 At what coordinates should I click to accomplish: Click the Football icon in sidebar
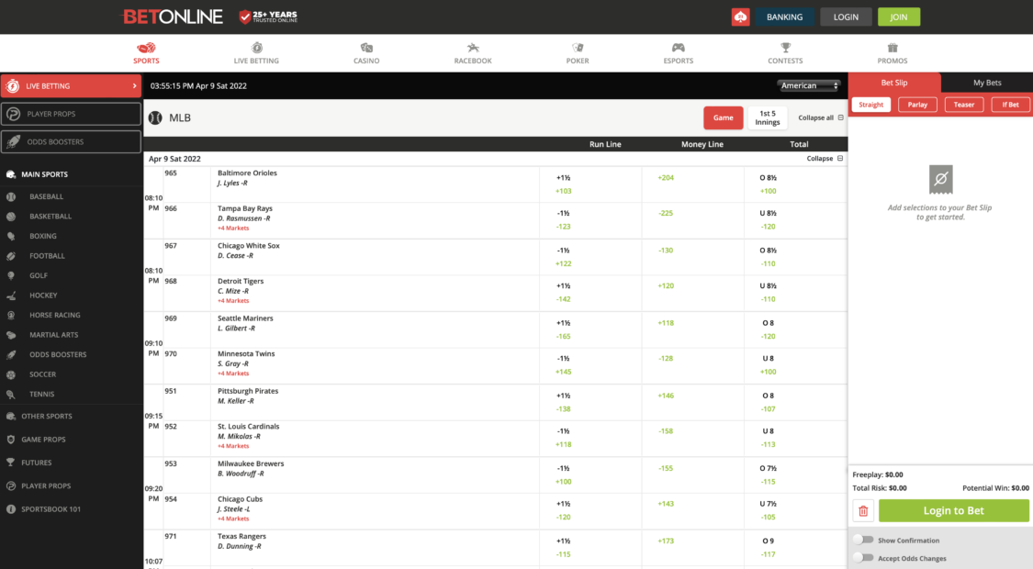click(11, 256)
